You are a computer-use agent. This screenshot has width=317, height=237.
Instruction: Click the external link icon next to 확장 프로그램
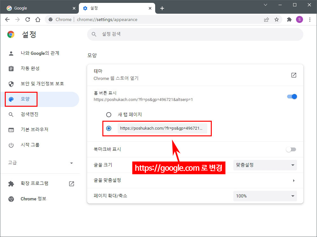[x=72, y=184]
